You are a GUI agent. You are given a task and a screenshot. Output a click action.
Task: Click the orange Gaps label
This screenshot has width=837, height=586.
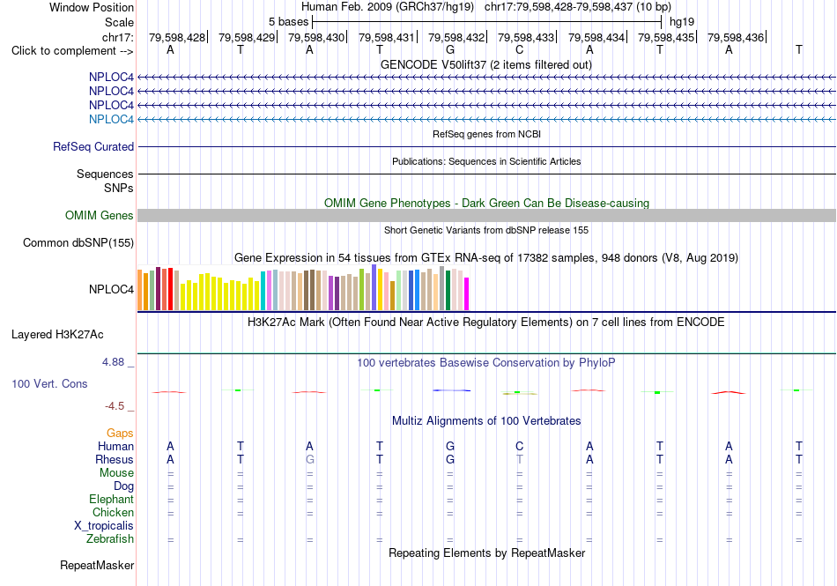coord(120,433)
